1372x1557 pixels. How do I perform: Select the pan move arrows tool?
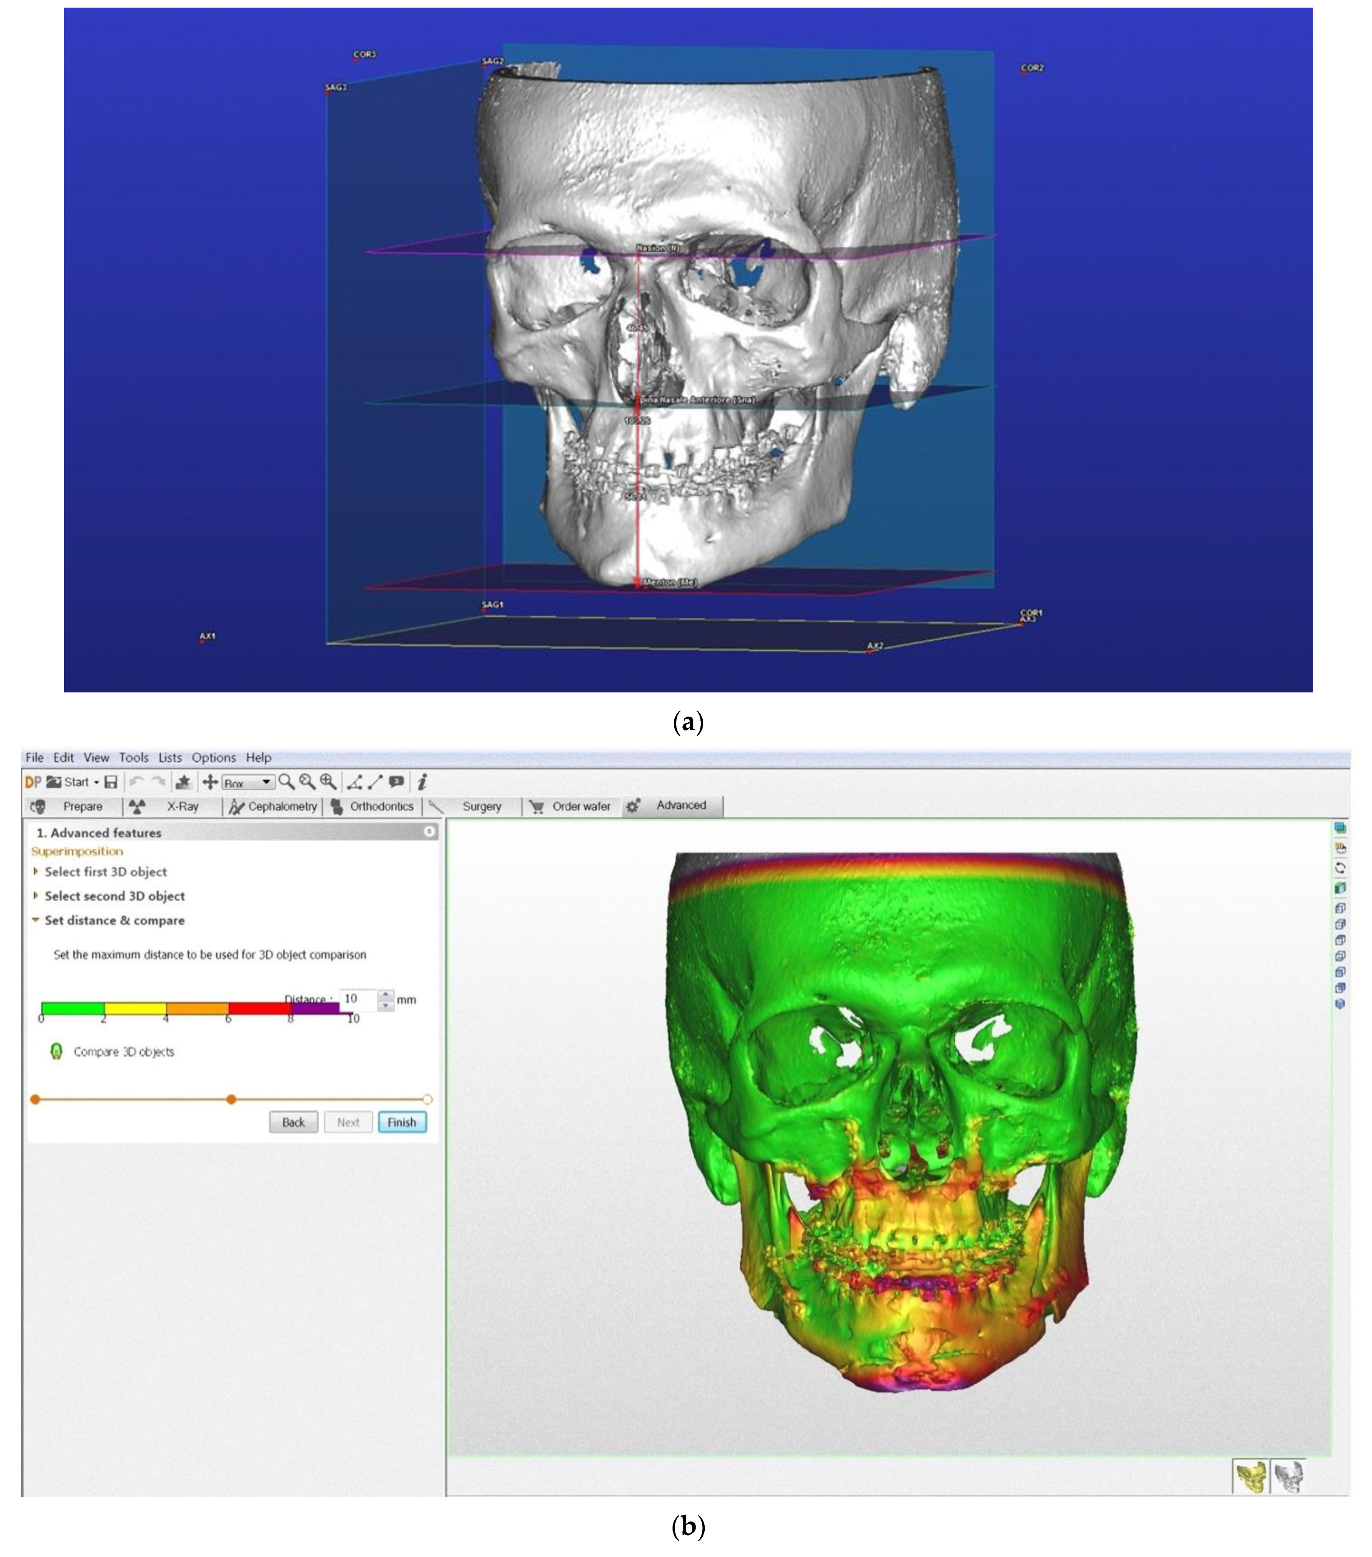pyautogui.click(x=209, y=781)
